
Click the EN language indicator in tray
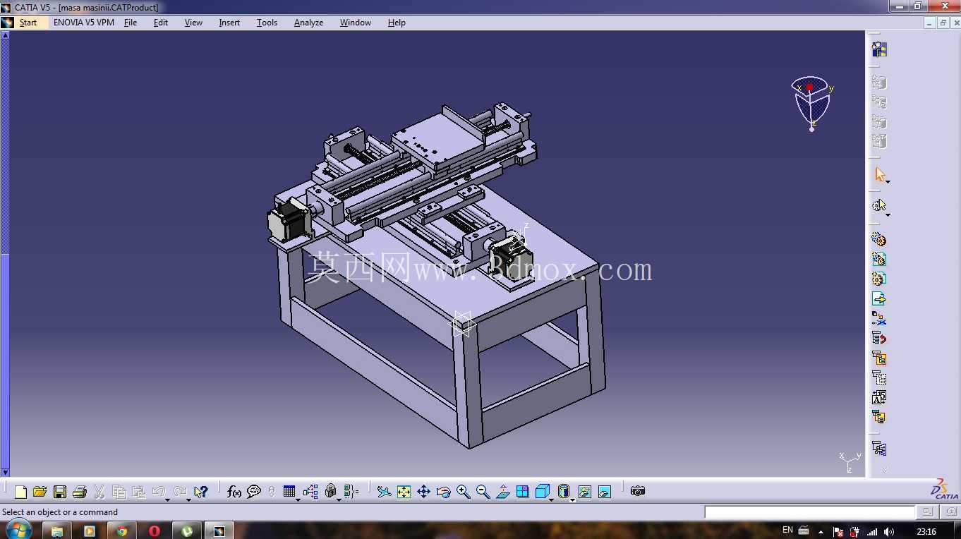tap(787, 530)
